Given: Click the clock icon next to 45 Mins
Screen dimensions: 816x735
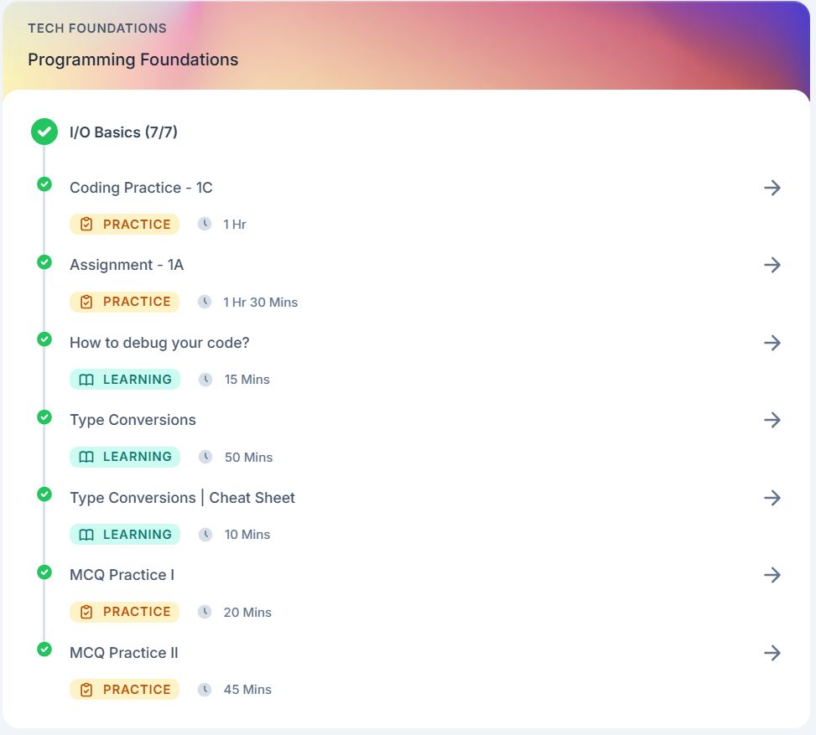Looking at the screenshot, I should [x=205, y=690].
